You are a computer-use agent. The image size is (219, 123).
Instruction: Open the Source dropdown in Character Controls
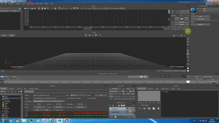pyautogui.click(x=211, y=11)
